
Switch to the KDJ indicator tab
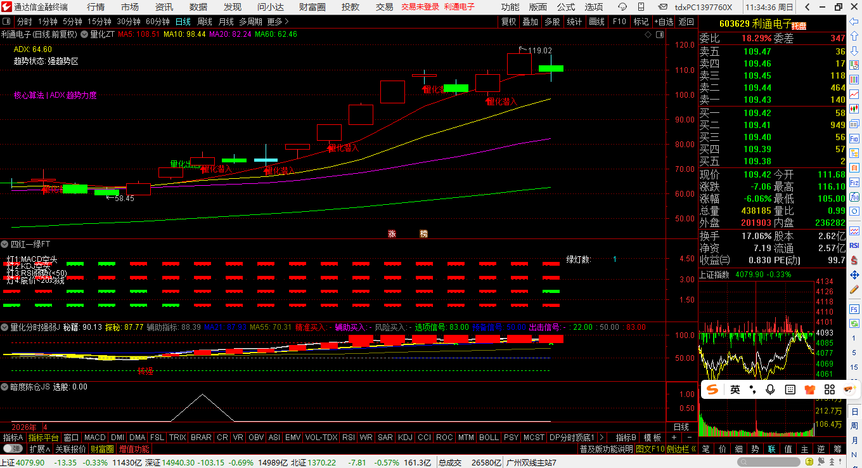point(404,438)
